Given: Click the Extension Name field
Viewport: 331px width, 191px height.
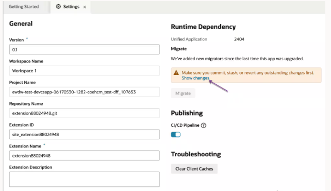Looking at the screenshot, I should 84,155.
